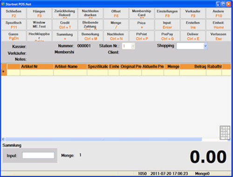
Task: Click the horizontal scrollbar left arrow
Action: [x=3, y=139]
